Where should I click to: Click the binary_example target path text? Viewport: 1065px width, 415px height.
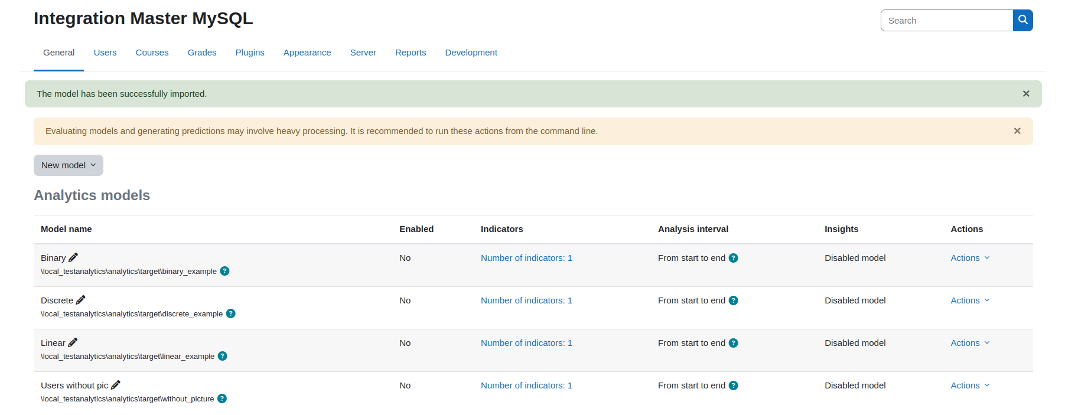tap(129, 272)
